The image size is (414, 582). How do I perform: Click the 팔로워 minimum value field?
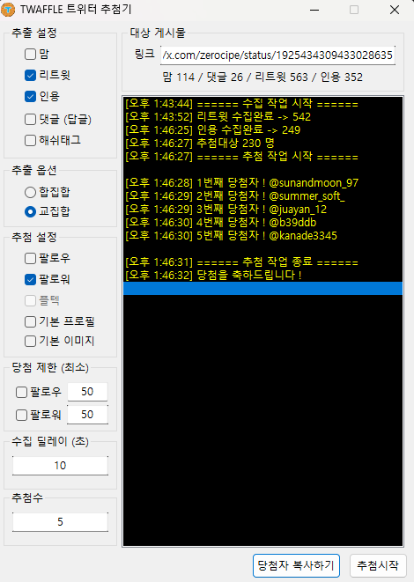[x=87, y=415]
